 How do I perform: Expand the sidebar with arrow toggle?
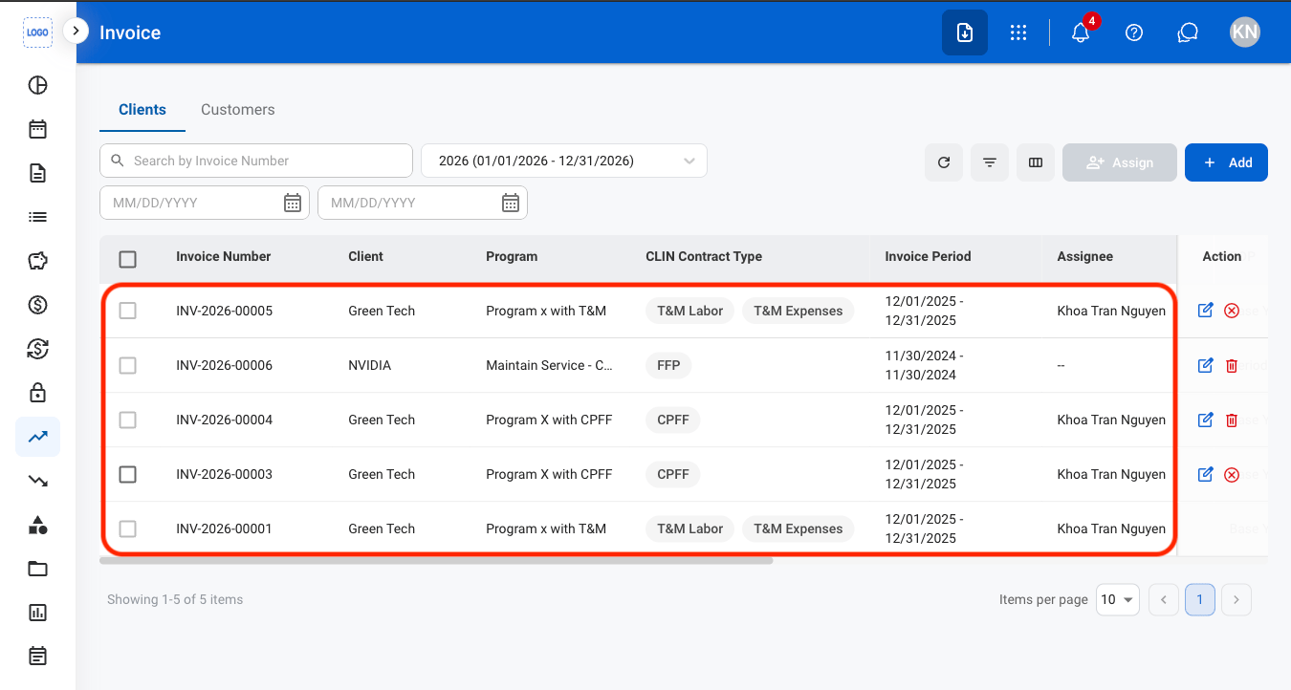[x=76, y=31]
